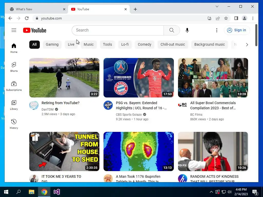
Task: Open File Explorer from taskbar
Action: [x=31, y=192]
